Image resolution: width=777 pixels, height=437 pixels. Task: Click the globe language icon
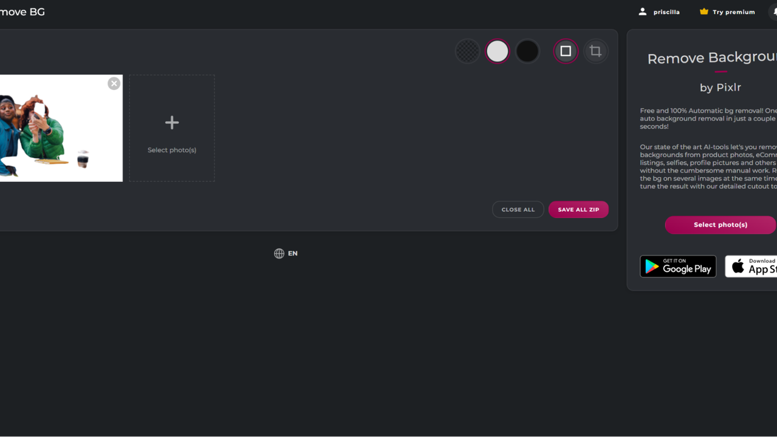click(279, 254)
